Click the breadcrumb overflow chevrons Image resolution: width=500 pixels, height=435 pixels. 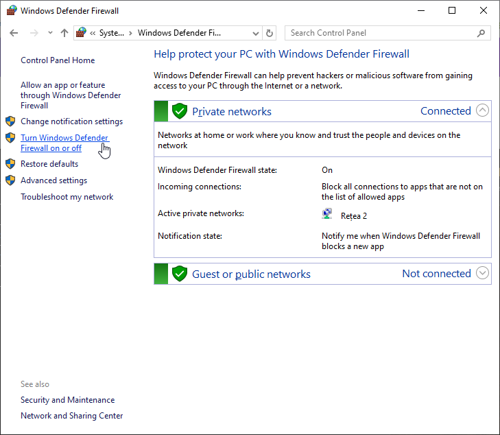point(93,33)
